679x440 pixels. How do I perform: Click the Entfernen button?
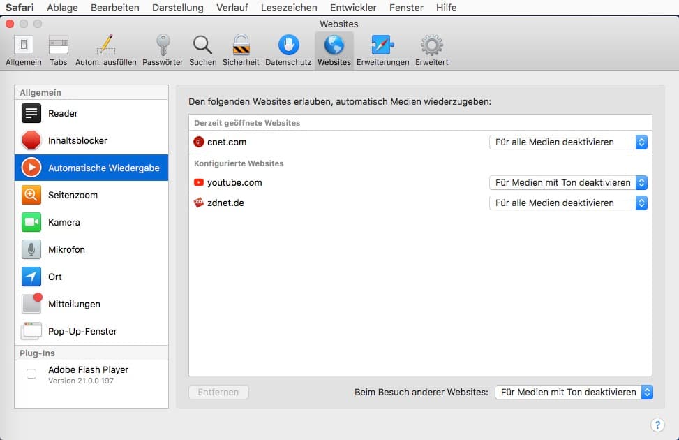[x=218, y=393]
